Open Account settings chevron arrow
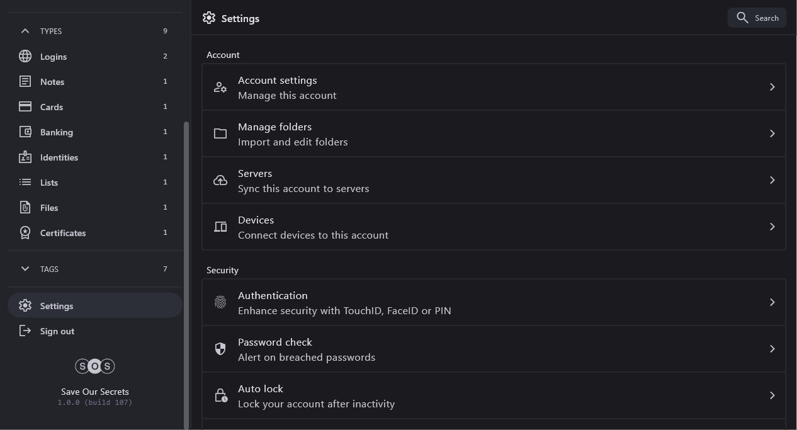This screenshot has width=797, height=430. [x=772, y=87]
